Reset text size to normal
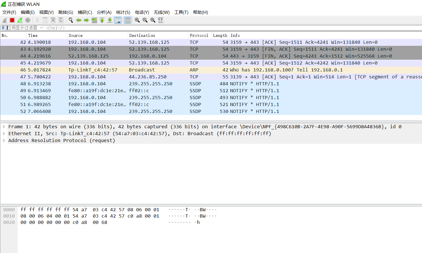 pyautogui.click(x=153, y=20)
